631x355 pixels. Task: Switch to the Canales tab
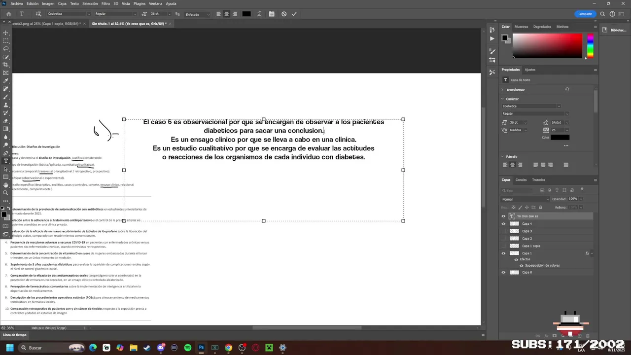pyautogui.click(x=521, y=179)
